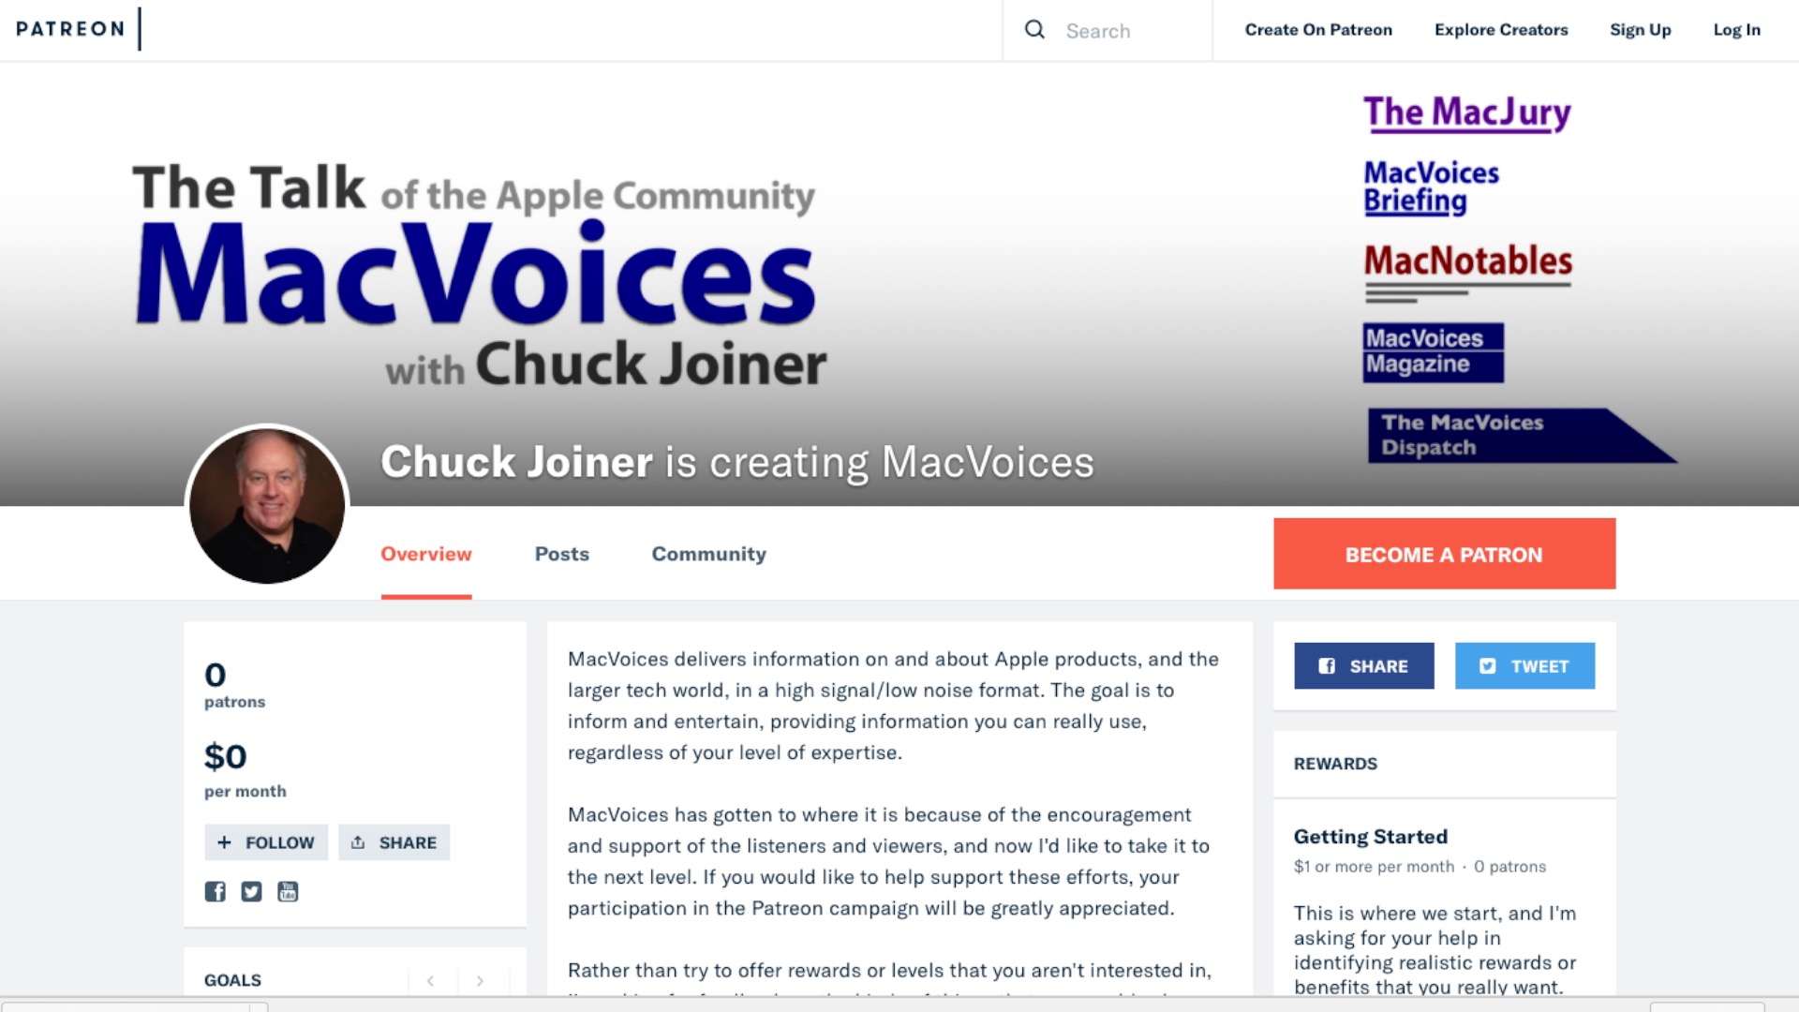Viewport: 1799px width, 1012px height.
Task: Switch to the Posts tab
Action: (x=561, y=554)
